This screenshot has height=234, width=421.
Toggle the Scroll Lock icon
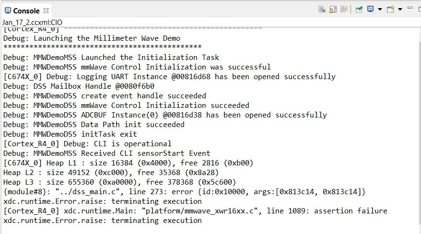333,10
